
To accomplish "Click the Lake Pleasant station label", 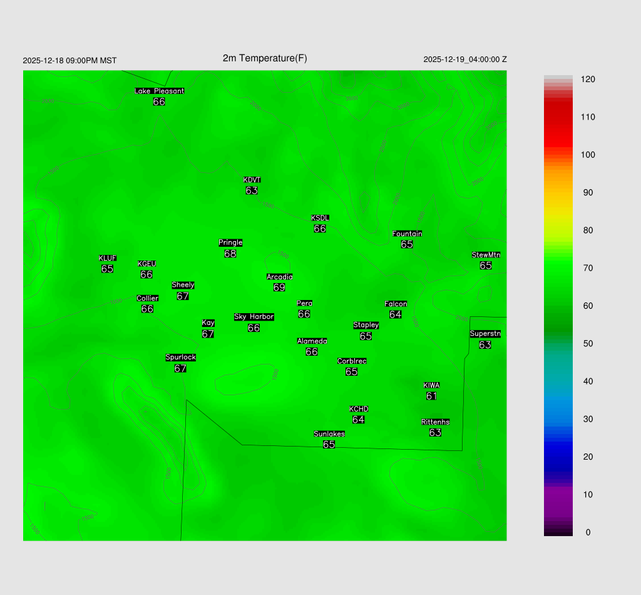I will pyautogui.click(x=160, y=91).
